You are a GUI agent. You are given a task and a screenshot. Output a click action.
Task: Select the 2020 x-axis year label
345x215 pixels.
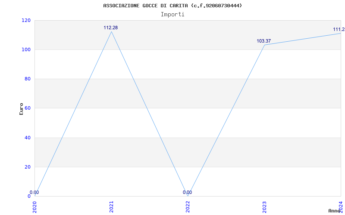coord(35,207)
